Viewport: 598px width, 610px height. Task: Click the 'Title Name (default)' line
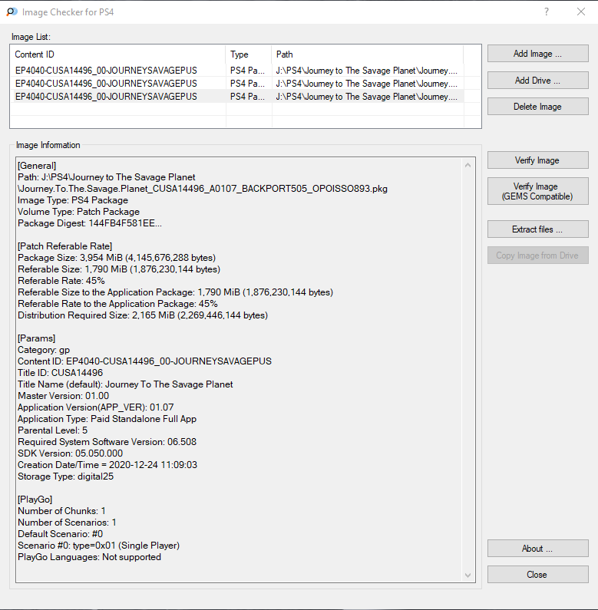[125, 384]
